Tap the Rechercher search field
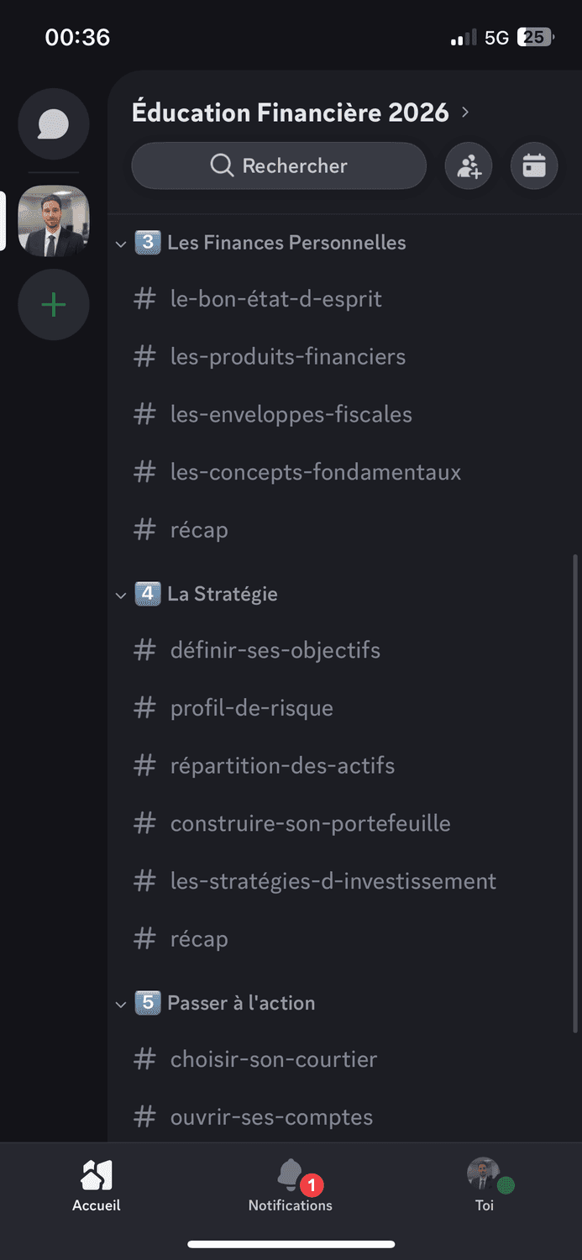This screenshot has width=582, height=1260. click(x=279, y=166)
